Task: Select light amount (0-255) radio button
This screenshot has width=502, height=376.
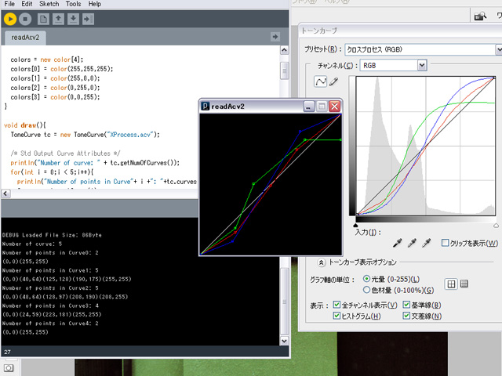Action: pos(366,279)
